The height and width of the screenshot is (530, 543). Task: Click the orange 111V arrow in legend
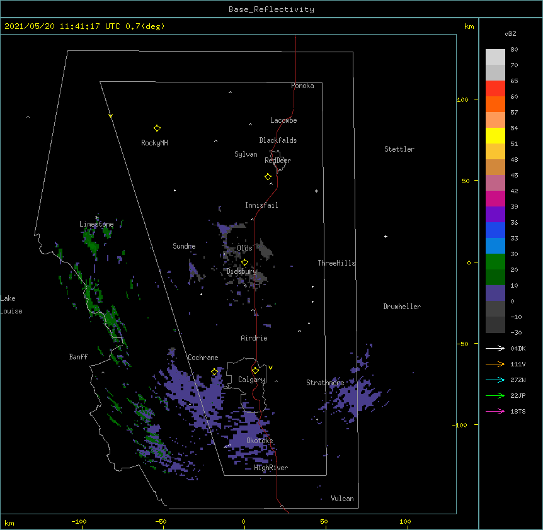click(495, 364)
